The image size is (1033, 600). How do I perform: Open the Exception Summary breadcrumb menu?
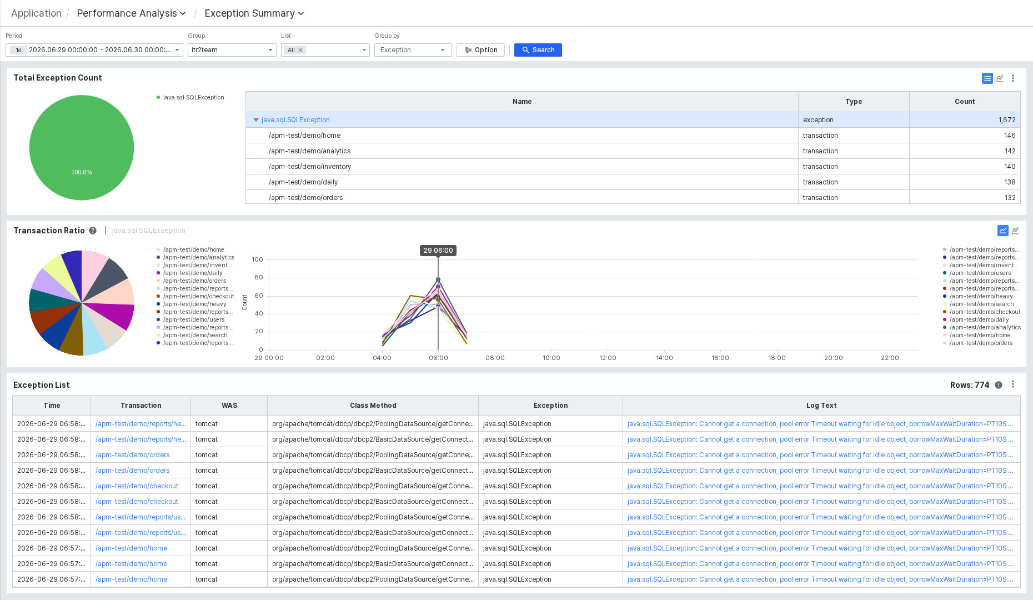click(x=254, y=13)
